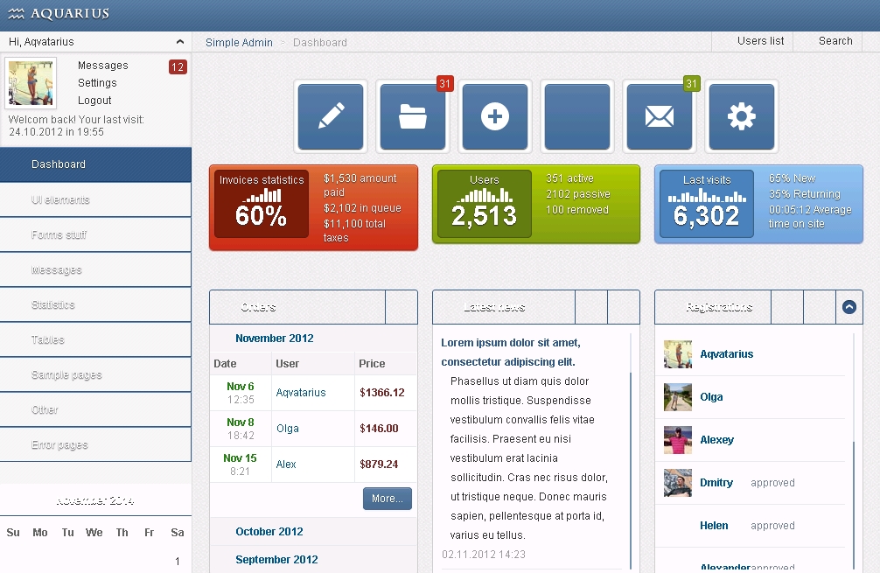Collapse the Registrations panel with chevron
This screenshot has width=880, height=573.
click(x=849, y=307)
